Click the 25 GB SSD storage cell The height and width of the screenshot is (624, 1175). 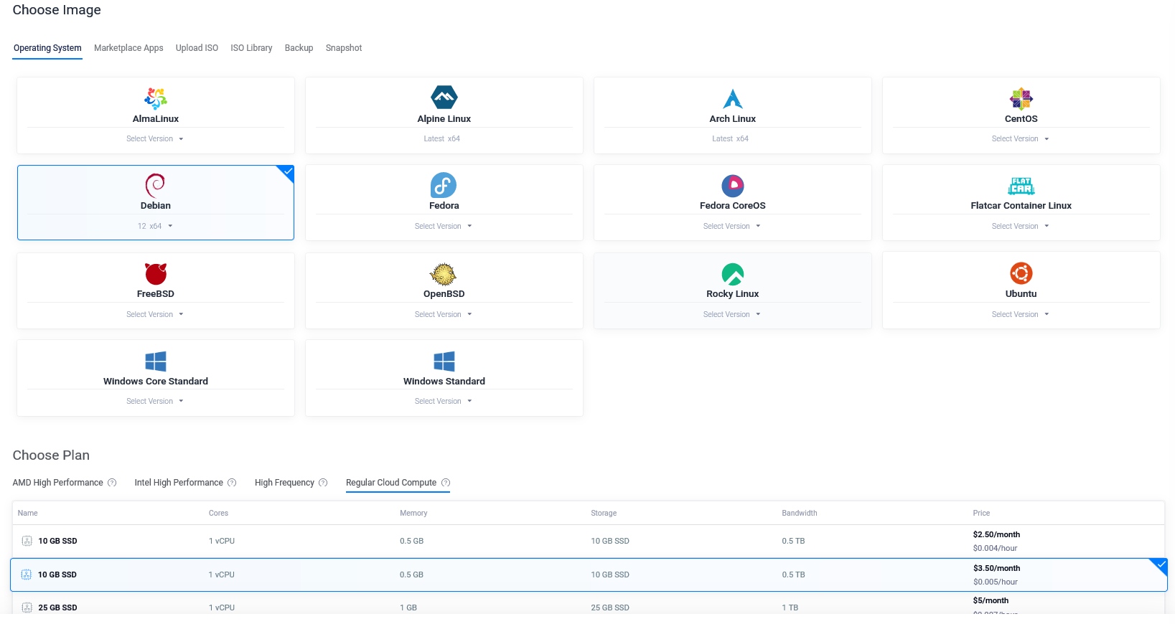click(x=610, y=608)
